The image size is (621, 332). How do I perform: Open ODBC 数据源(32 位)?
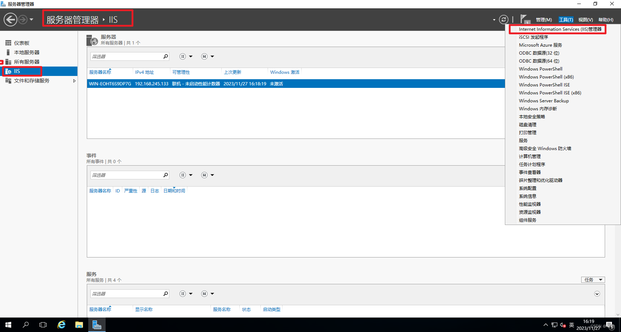pos(539,53)
